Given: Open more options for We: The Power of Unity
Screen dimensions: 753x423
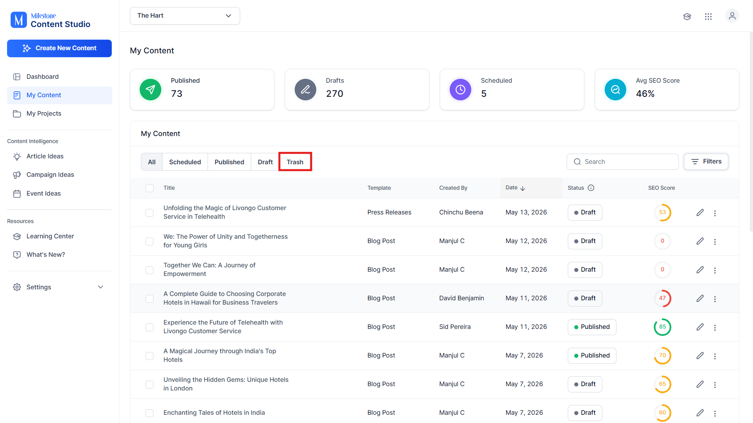Looking at the screenshot, I should (715, 241).
